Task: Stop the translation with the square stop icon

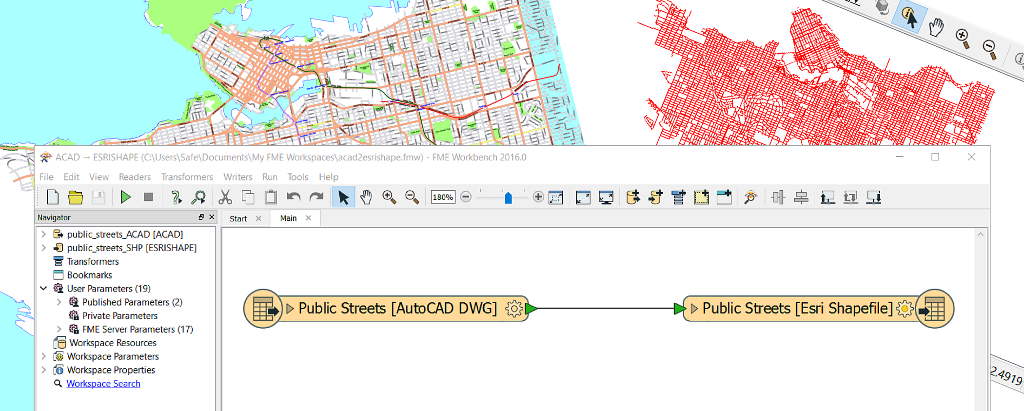Action: point(149,197)
